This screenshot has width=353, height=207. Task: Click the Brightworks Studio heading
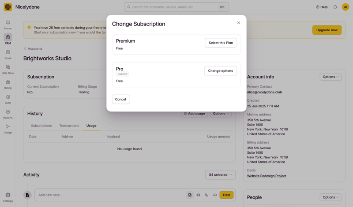click(x=47, y=59)
